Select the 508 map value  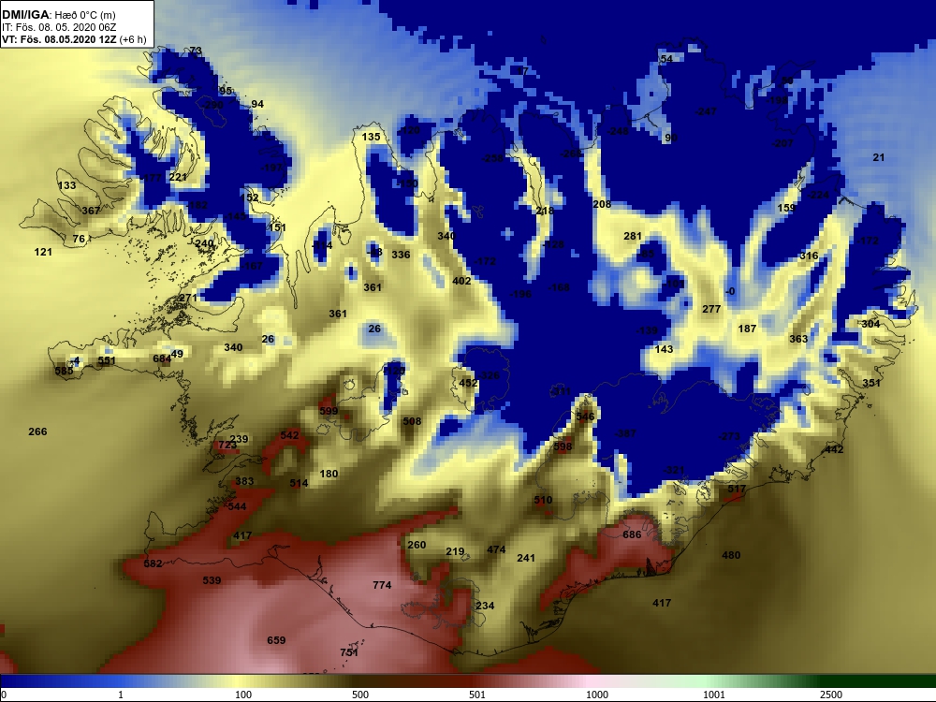(x=412, y=421)
